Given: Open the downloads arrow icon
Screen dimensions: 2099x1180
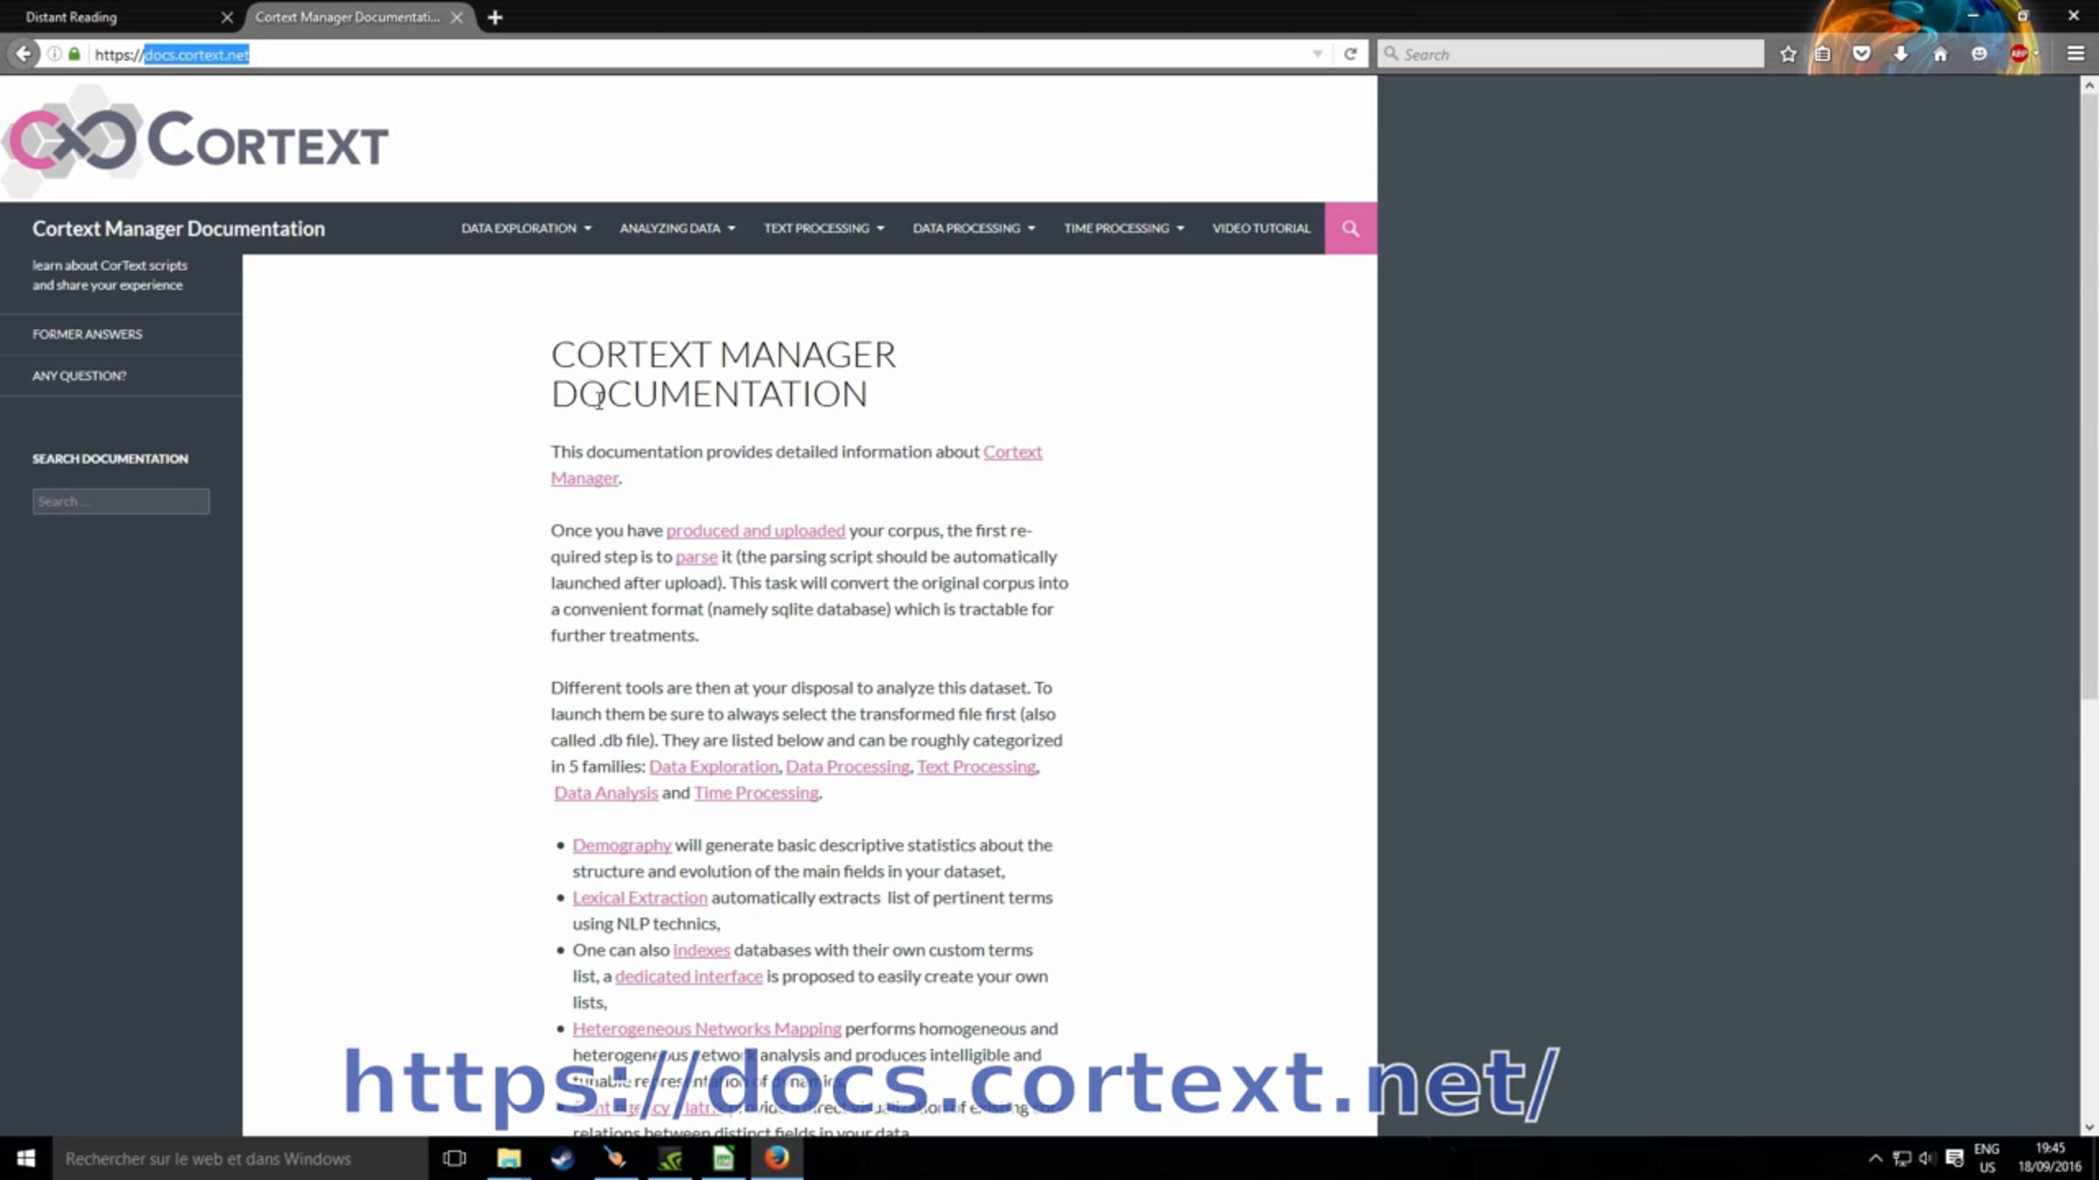Looking at the screenshot, I should click(1900, 54).
